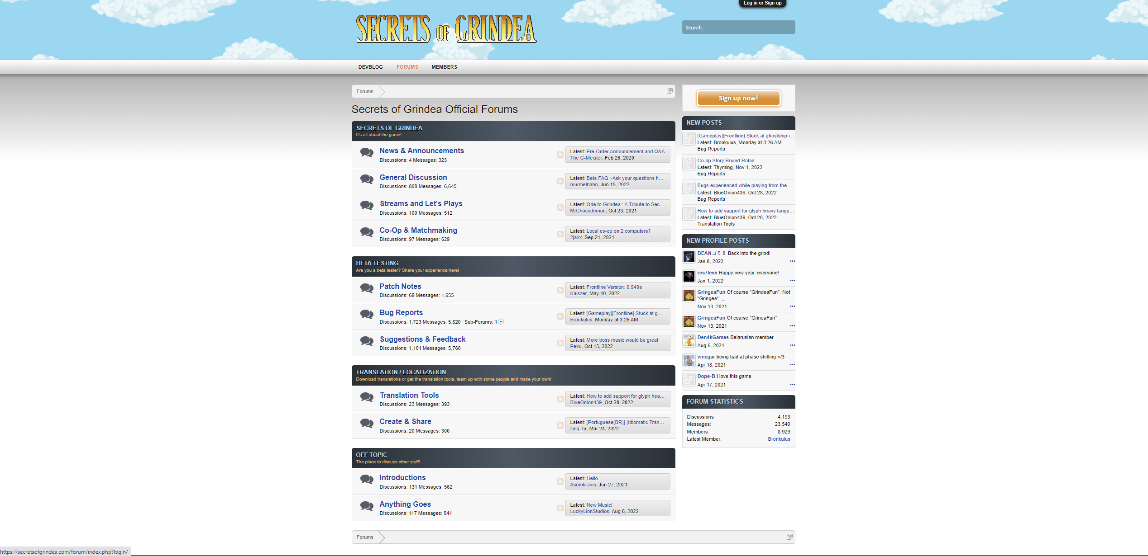Click RSS feed icon for Introductions
Image resolution: width=1148 pixels, height=556 pixels.
pyautogui.click(x=560, y=481)
